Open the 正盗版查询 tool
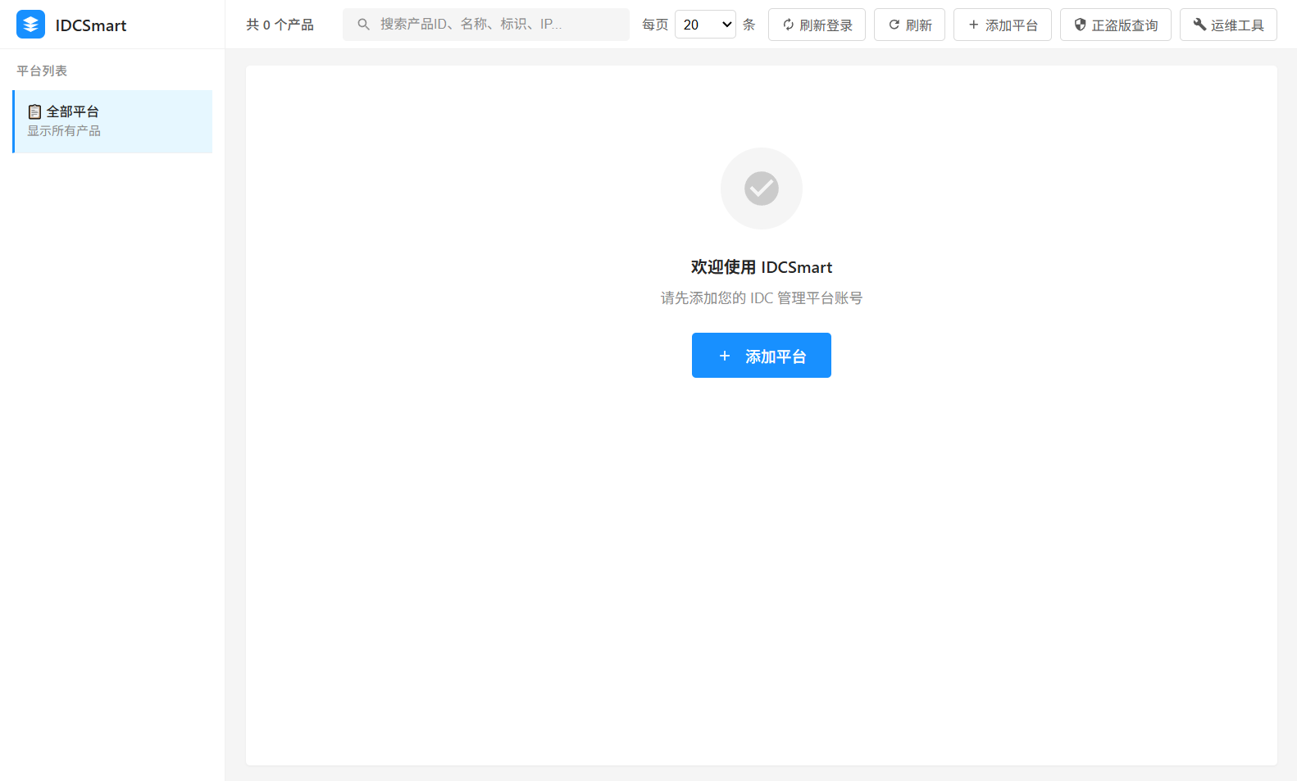Image resolution: width=1297 pixels, height=781 pixels. coord(1116,25)
